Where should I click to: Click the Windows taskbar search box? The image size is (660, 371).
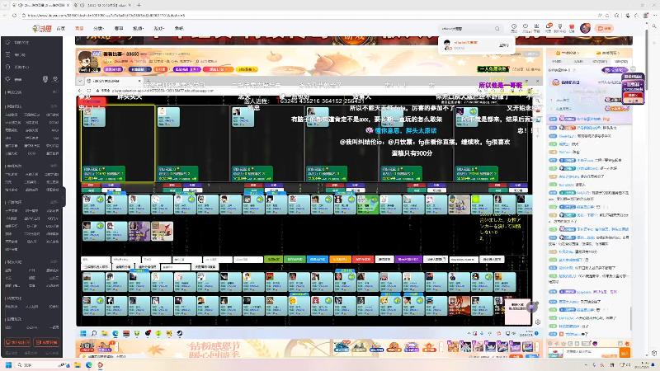42,364
